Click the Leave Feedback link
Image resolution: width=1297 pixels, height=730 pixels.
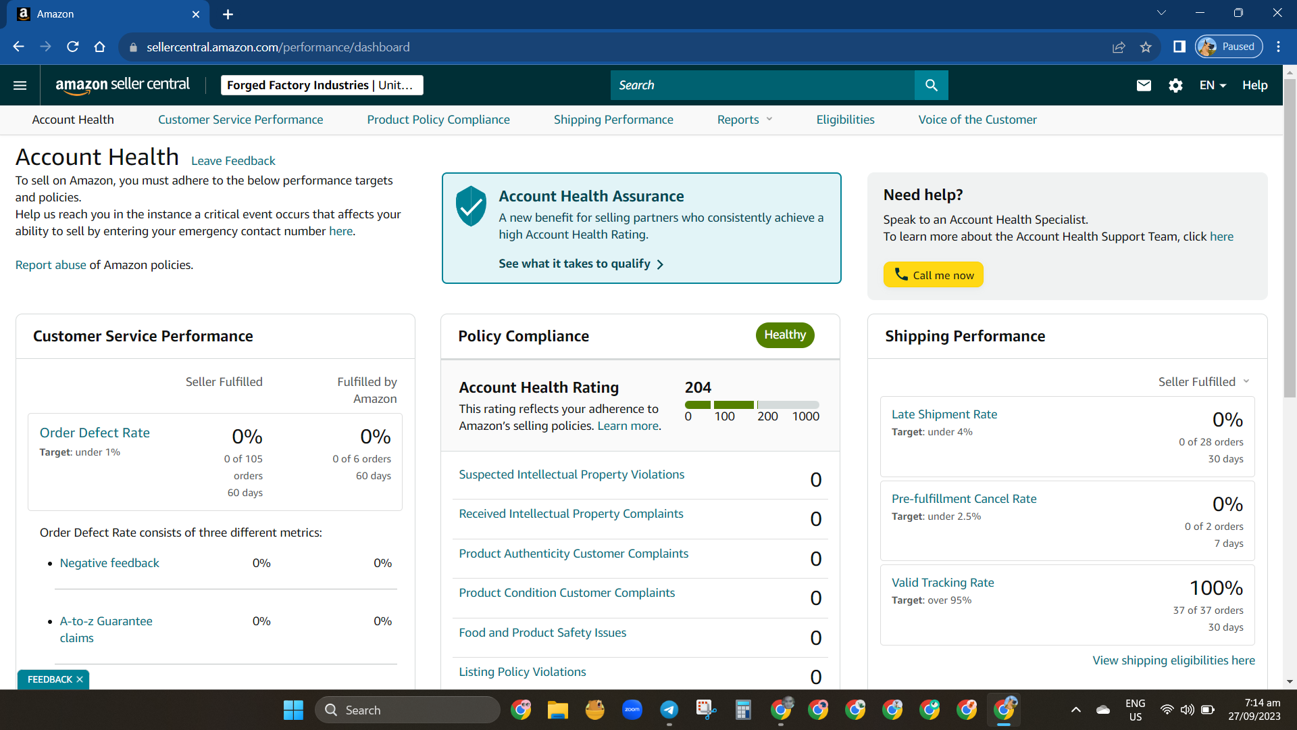(x=233, y=161)
